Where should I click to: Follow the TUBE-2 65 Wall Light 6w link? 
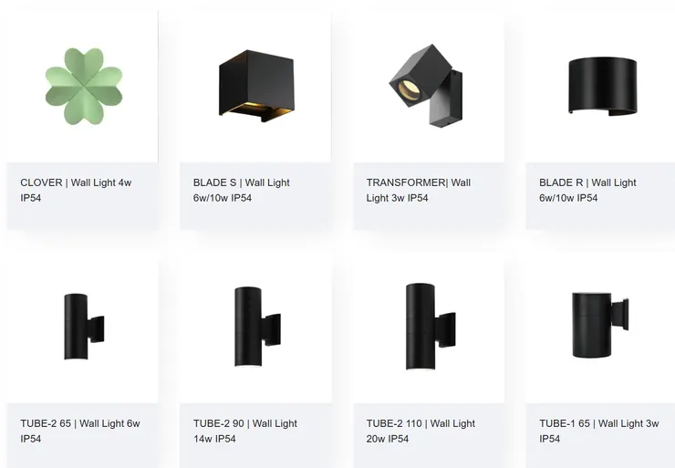[x=80, y=431]
